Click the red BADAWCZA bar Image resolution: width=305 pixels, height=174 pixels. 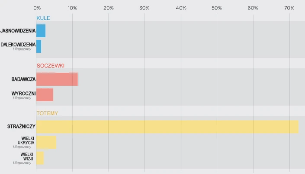[x=57, y=79]
